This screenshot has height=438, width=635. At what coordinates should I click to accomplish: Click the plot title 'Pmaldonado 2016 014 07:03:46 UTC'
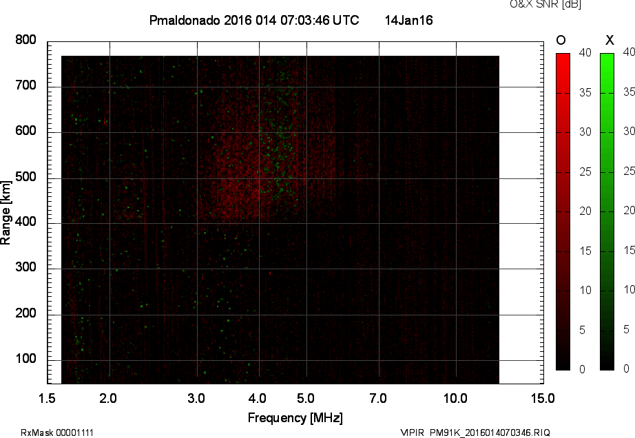[254, 21]
